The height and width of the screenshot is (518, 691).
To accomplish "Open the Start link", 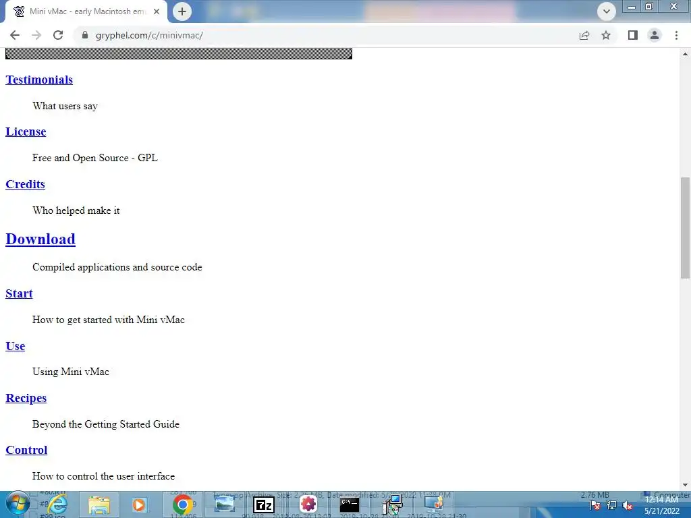I will coord(19,293).
